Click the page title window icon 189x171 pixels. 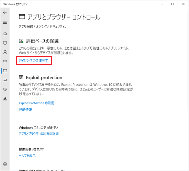(22, 17)
